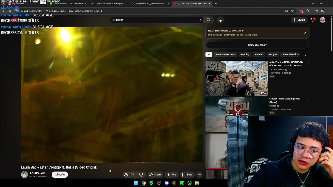Open FL Studio from the taskbar
Image resolution: width=333 pixels, height=187 pixels.
pos(174,183)
